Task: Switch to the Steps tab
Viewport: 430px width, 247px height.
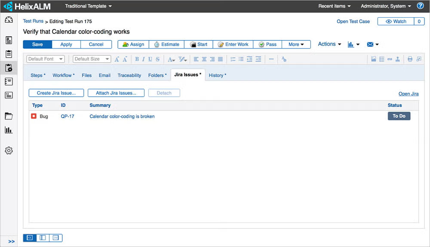Action: 38,75
